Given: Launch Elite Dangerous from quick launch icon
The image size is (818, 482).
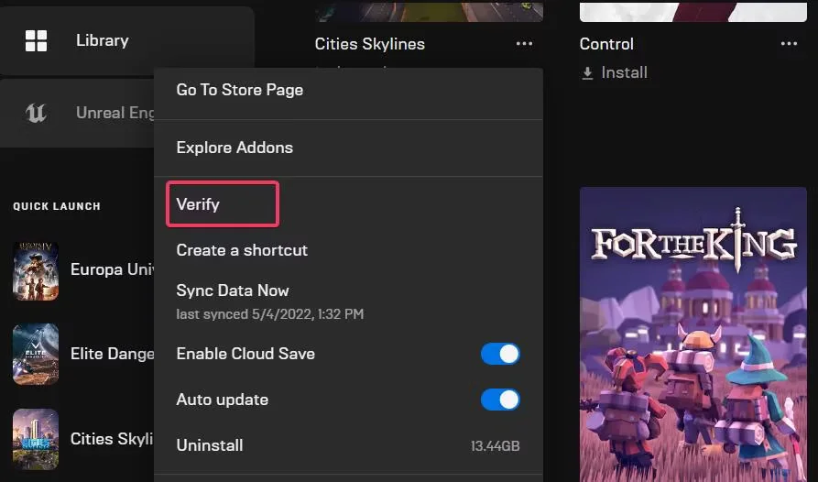Looking at the screenshot, I should [x=36, y=354].
